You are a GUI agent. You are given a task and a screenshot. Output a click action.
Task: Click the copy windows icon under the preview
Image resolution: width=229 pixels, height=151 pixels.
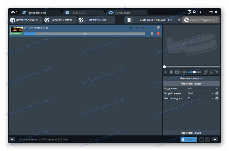[206, 72]
